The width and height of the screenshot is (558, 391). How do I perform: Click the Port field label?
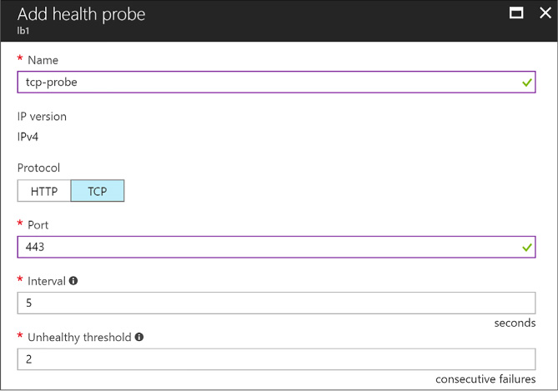(38, 225)
